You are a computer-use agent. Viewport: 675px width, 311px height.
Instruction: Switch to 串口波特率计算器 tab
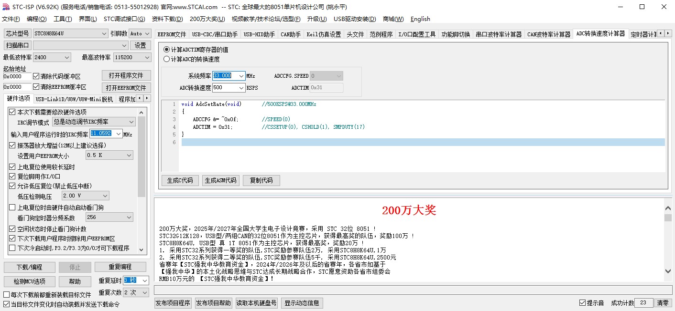point(499,34)
